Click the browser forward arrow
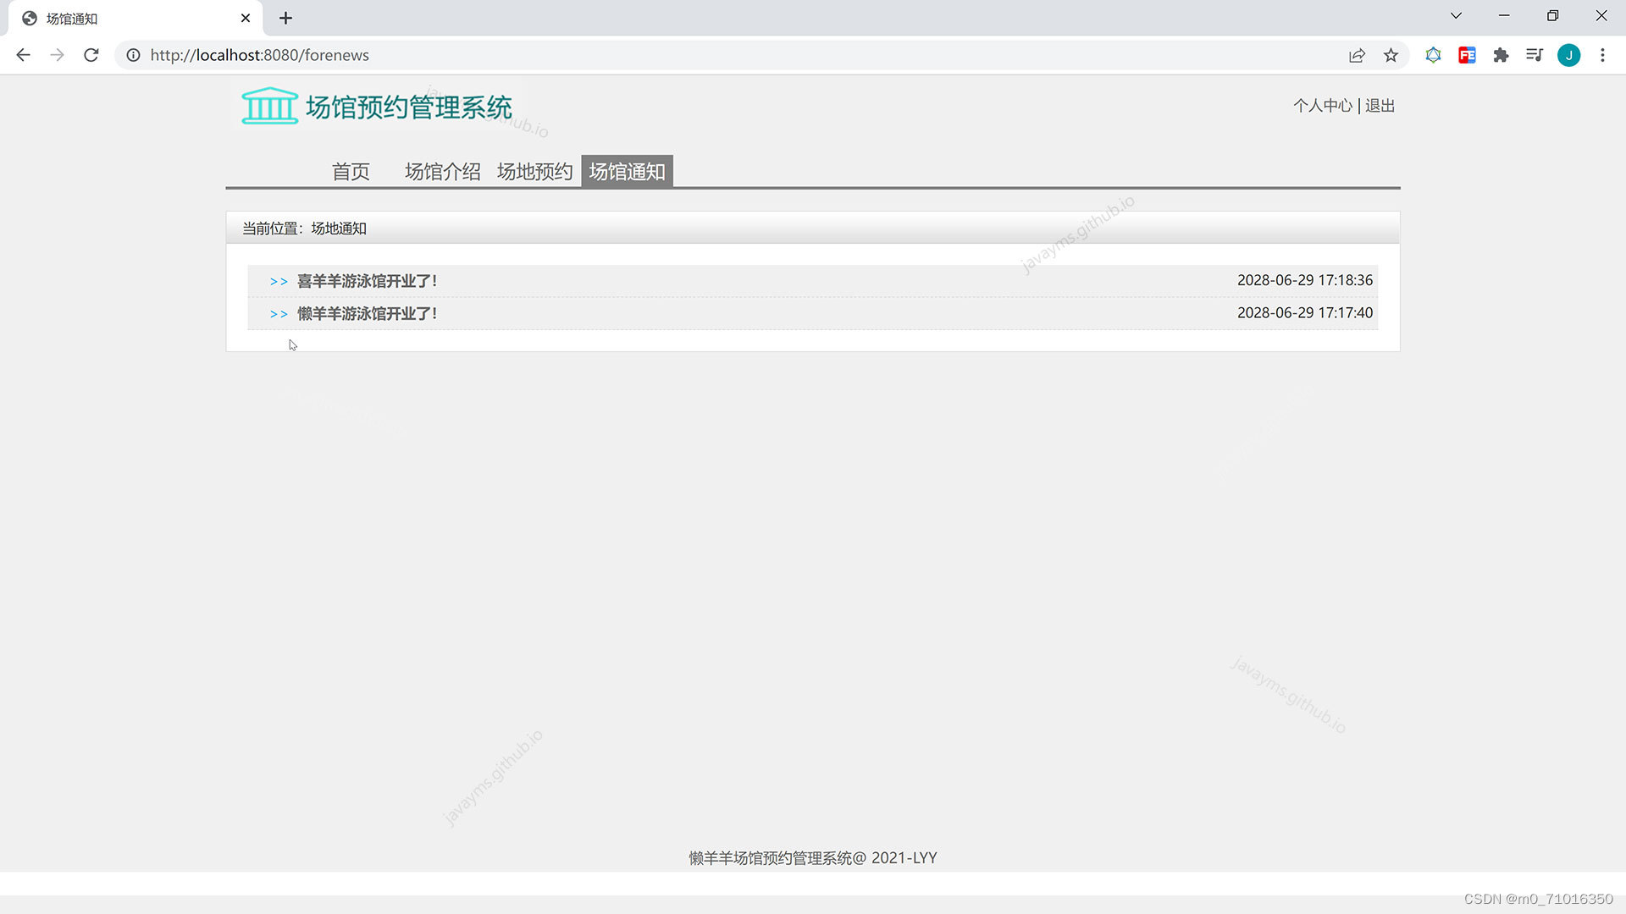The image size is (1626, 914). coord(57,55)
